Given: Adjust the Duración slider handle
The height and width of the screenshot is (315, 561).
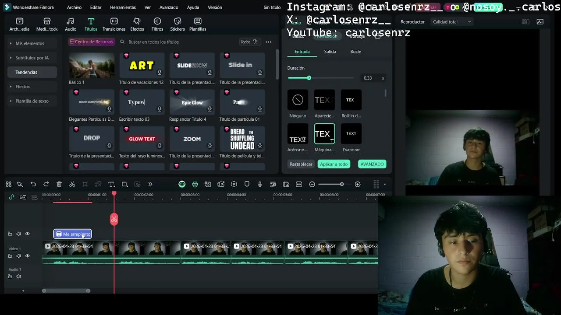Looking at the screenshot, I should tap(309, 78).
